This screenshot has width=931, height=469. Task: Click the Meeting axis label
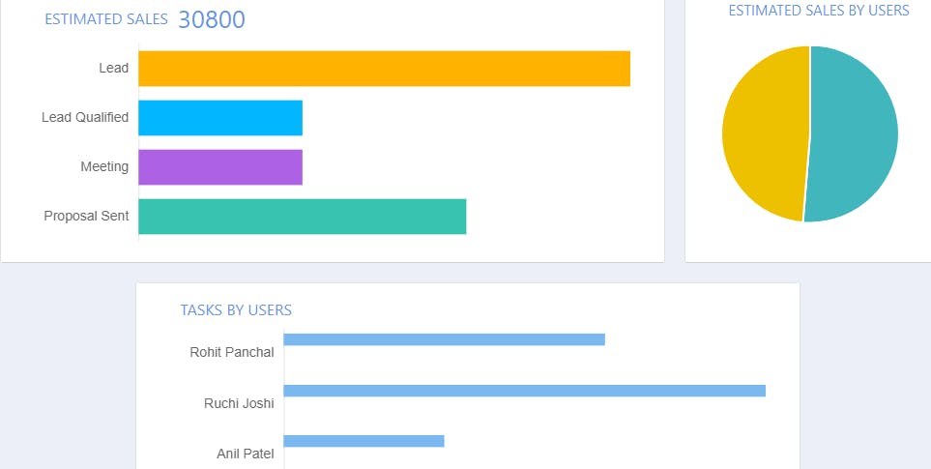(x=104, y=166)
